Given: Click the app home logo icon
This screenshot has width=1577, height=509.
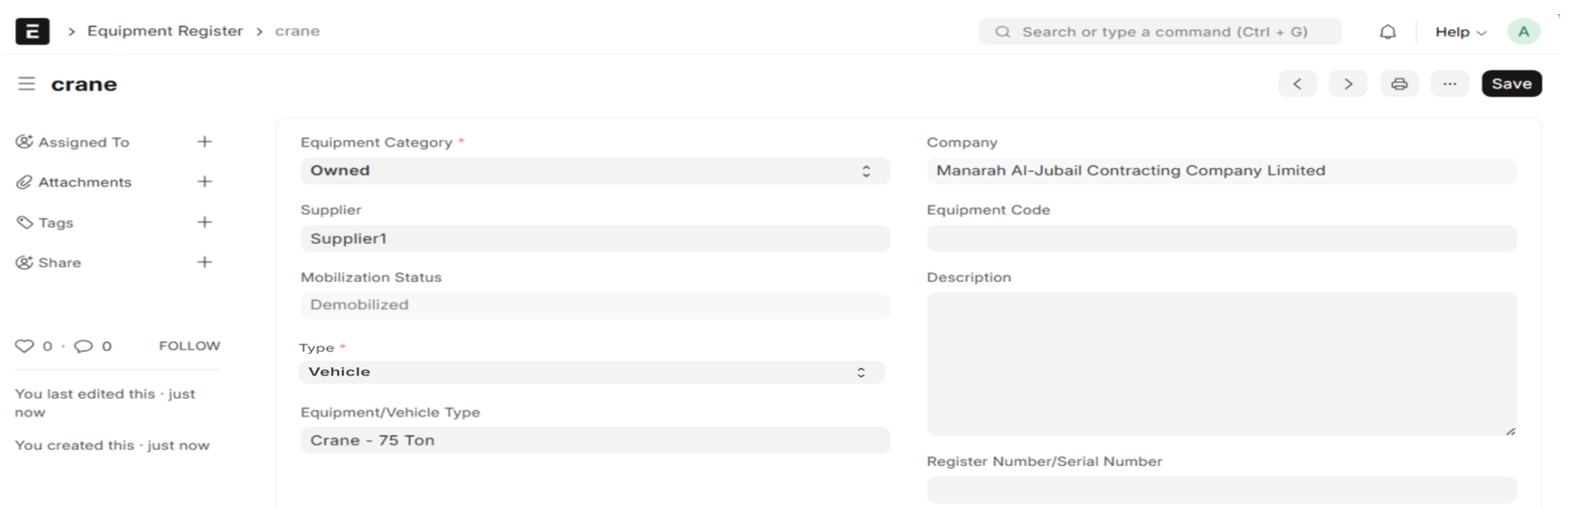Looking at the screenshot, I should 32,31.
